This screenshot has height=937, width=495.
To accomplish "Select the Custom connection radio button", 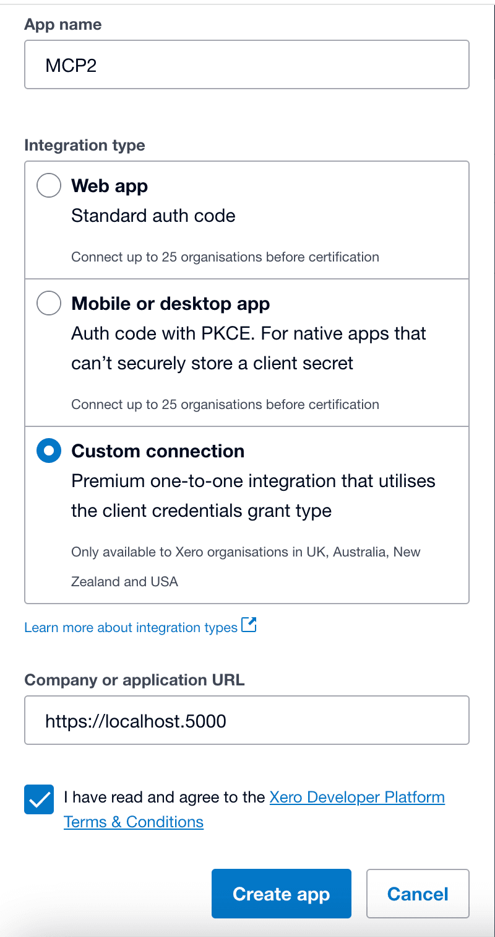I will pyautogui.click(x=49, y=451).
